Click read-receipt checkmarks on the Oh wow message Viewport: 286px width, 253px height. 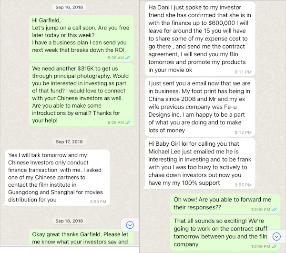[x=274, y=209]
